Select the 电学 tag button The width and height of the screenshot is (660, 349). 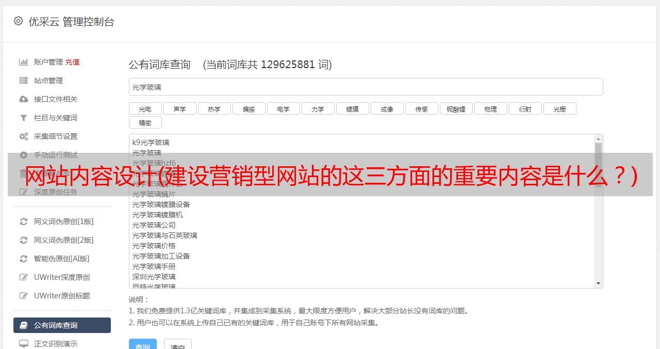click(283, 108)
